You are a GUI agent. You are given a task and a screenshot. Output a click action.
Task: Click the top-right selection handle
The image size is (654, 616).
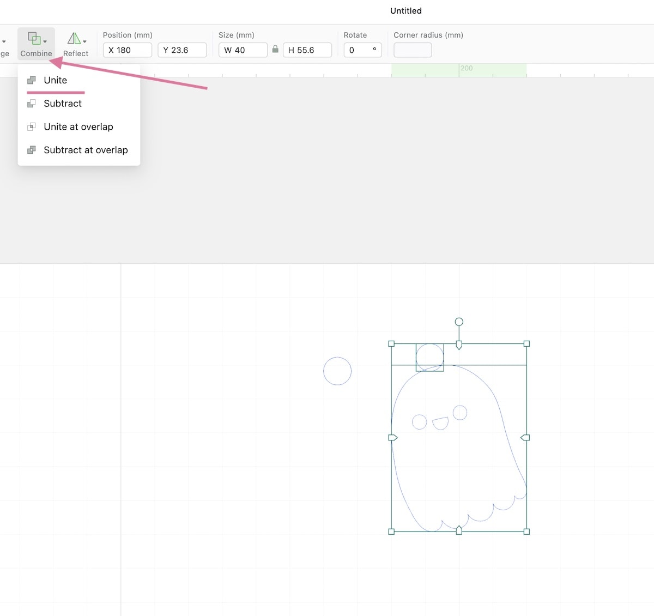click(526, 343)
